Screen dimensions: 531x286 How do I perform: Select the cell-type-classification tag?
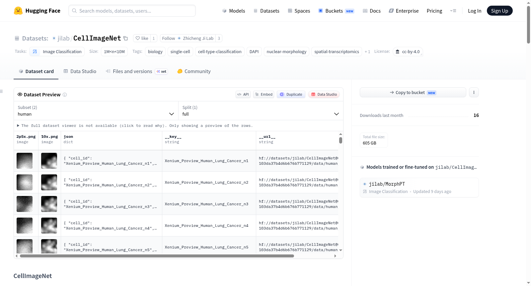pos(220,51)
